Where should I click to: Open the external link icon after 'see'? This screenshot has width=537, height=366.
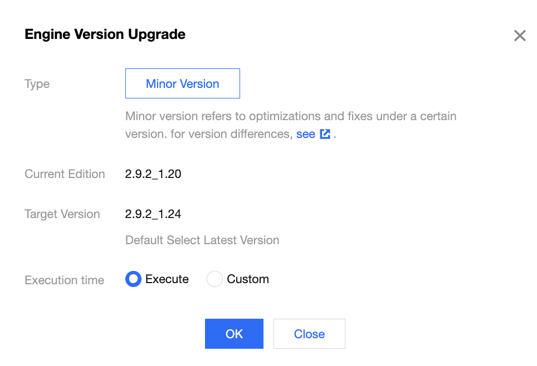click(325, 134)
